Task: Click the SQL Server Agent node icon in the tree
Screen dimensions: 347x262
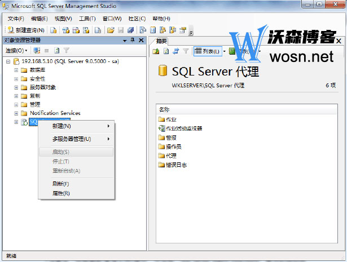Action: click(24, 122)
